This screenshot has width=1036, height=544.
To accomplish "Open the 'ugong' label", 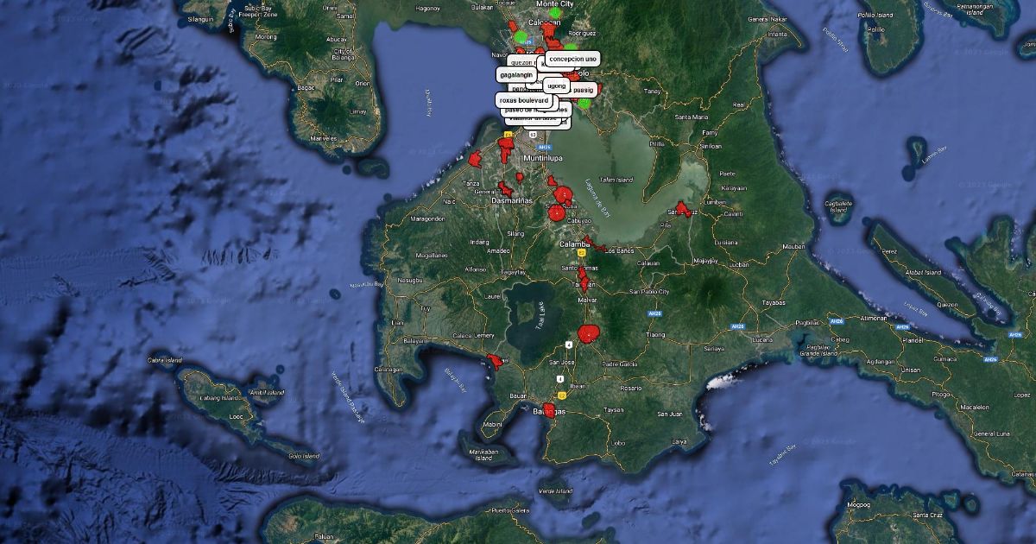I will (556, 85).
